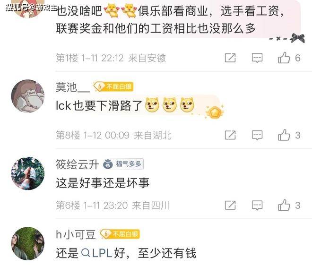312x266 pixels.
Task: Tap 不屈白银 badge next to 莫池__
Action: pos(113,86)
